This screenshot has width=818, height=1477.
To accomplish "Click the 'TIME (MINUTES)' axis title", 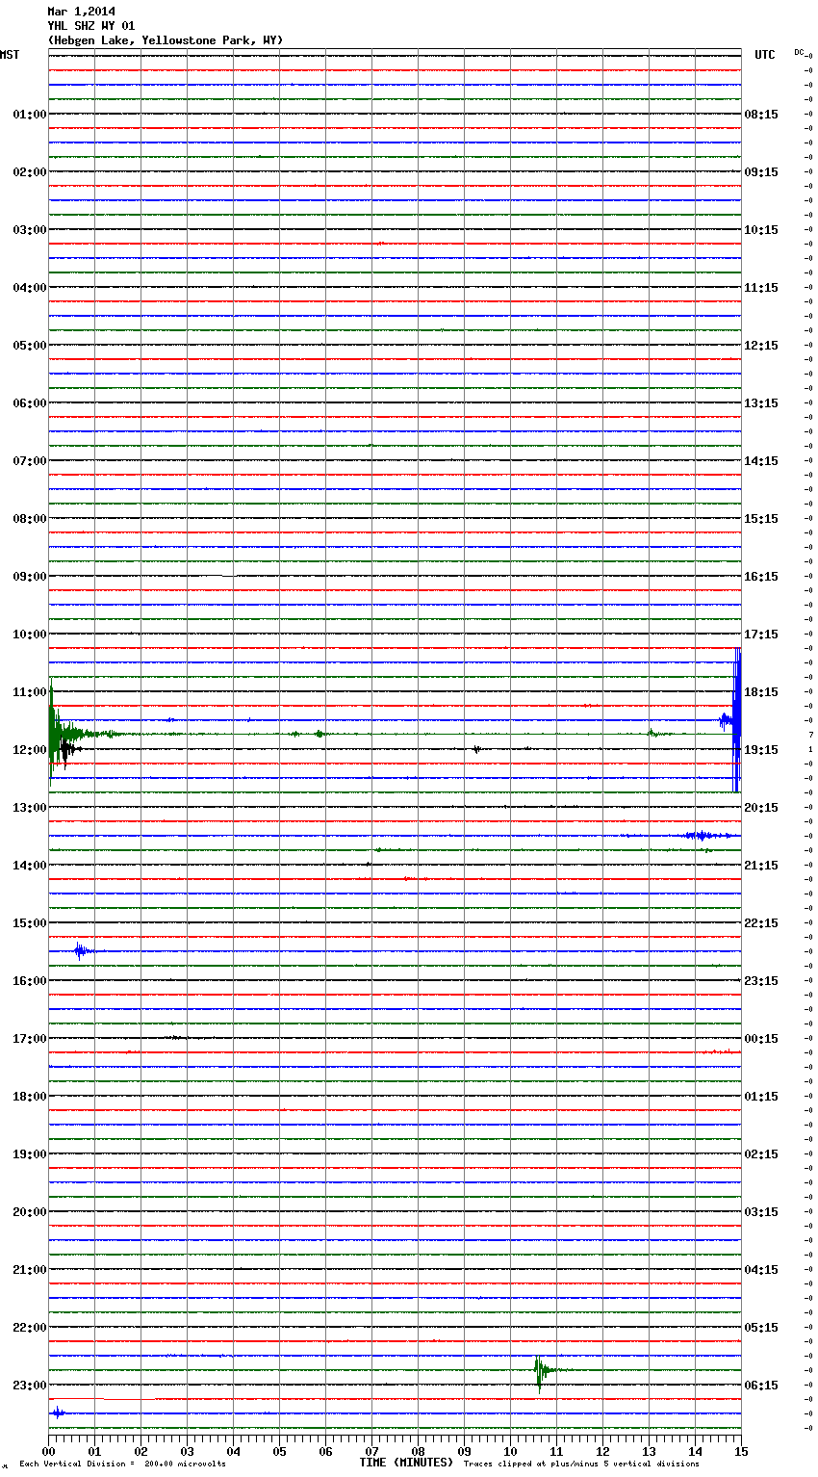I will coord(406,1463).
